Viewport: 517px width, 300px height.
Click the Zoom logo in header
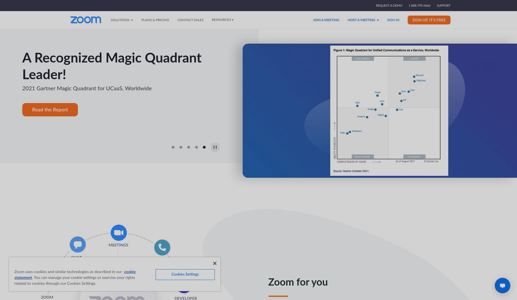point(86,20)
